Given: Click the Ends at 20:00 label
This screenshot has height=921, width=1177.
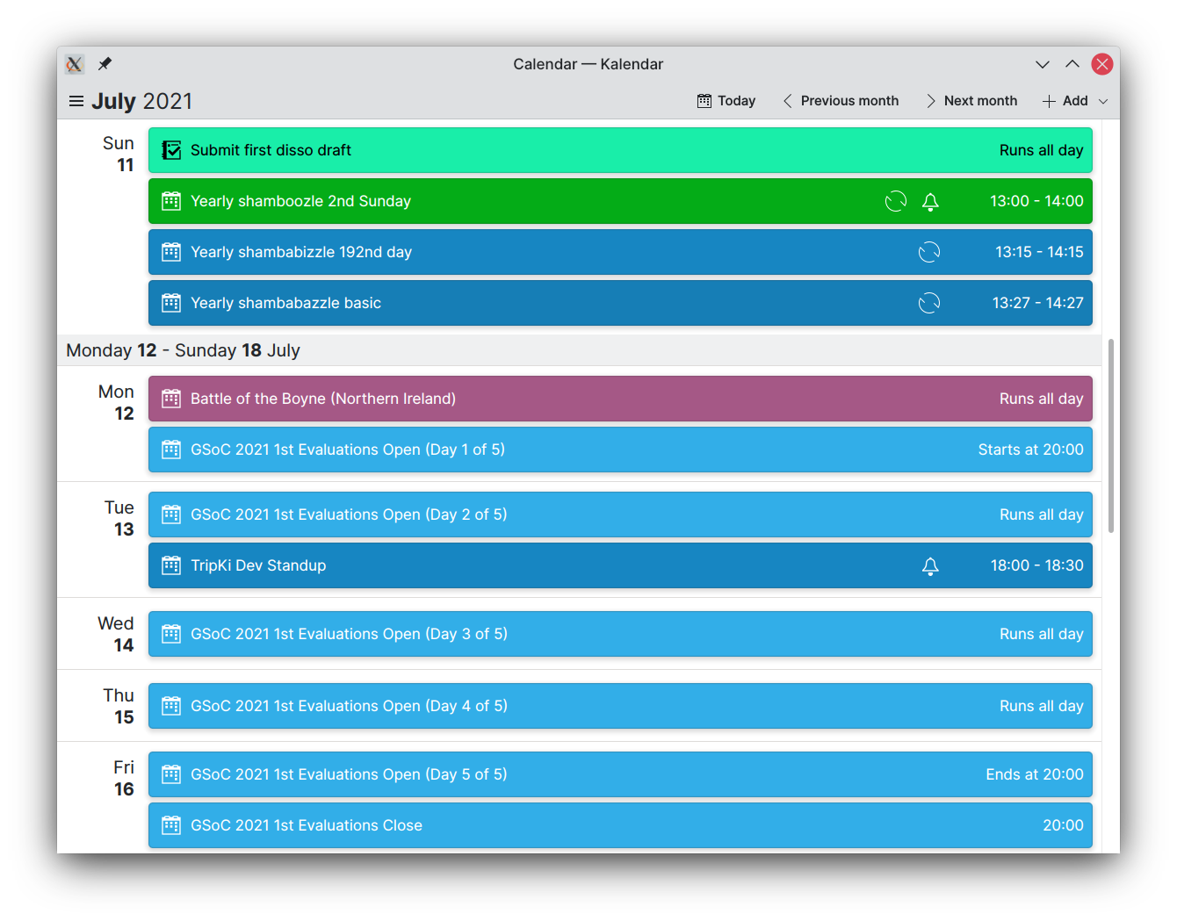Looking at the screenshot, I should [x=1034, y=774].
